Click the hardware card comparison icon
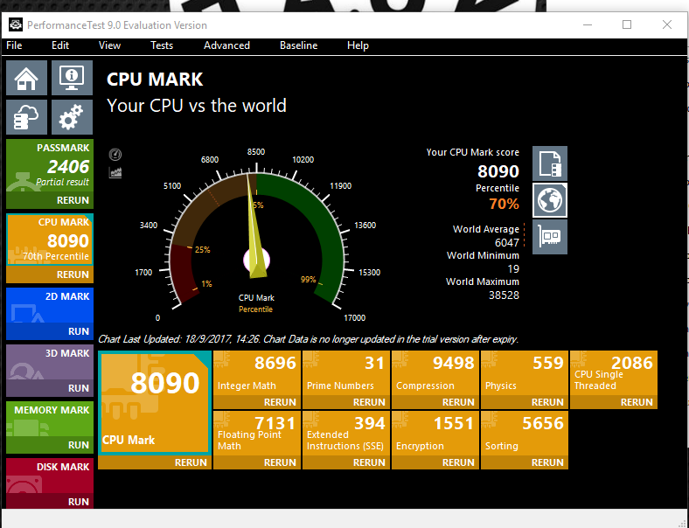Viewport: 689px width, 528px height. (x=550, y=237)
